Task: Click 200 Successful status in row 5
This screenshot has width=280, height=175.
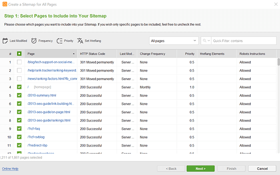Action: tap(91, 96)
